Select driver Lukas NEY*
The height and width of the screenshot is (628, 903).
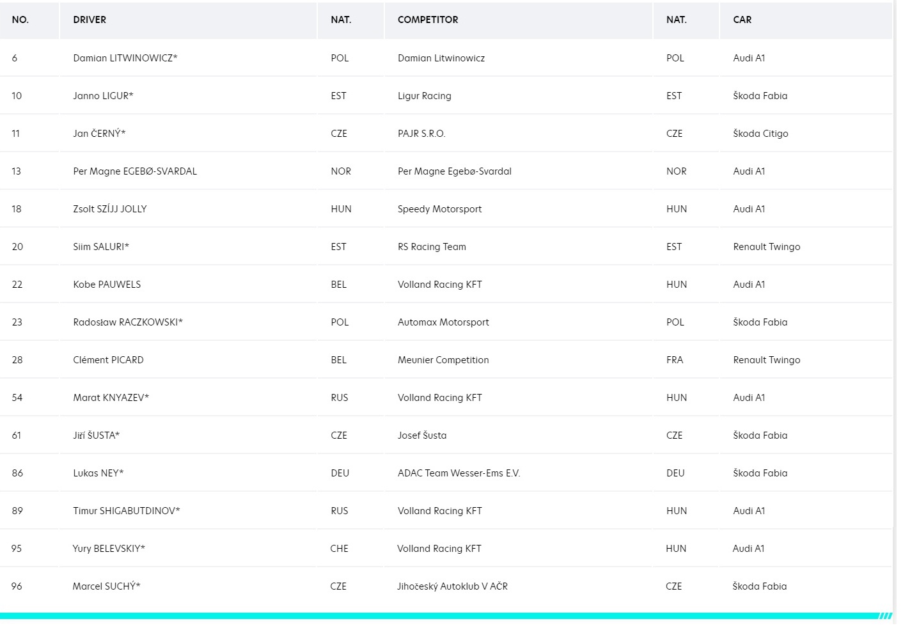point(98,473)
